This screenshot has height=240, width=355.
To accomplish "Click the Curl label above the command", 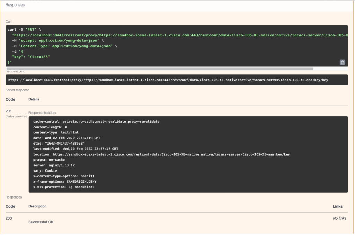I will tap(8, 22).
